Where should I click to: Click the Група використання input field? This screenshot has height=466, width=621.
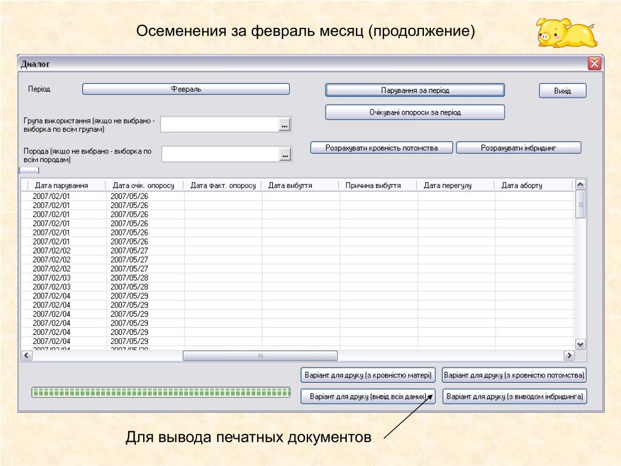pyautogui.click(x=220, y=124)
